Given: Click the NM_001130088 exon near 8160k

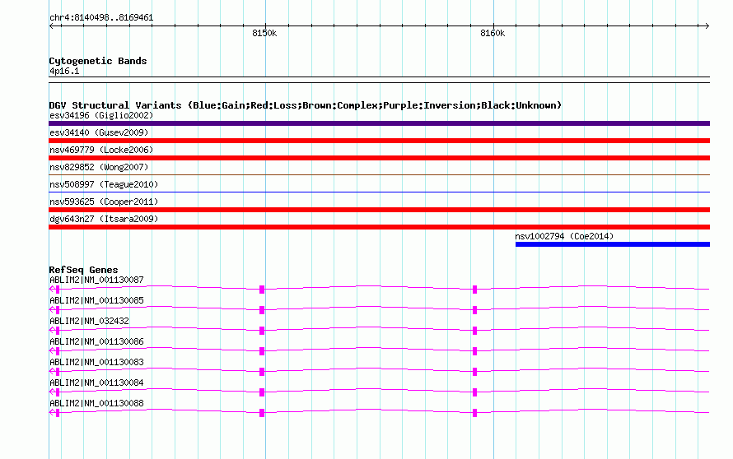Looking at the screenshot, I should pos(474,413).
